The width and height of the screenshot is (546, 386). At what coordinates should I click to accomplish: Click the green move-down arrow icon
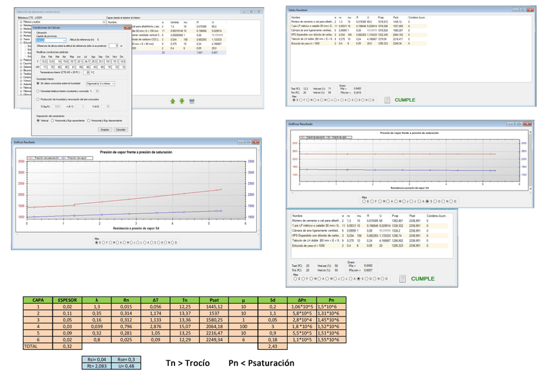182,101
